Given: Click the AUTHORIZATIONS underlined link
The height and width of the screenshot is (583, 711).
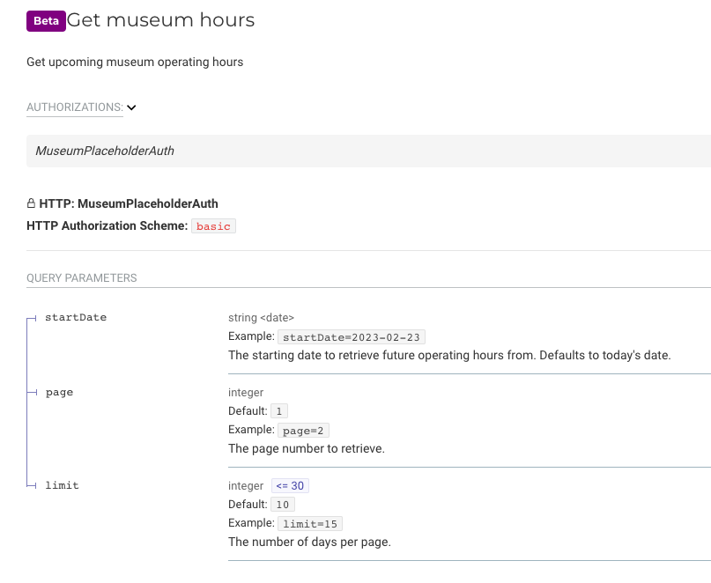Looking at the screenshot, I should (74, 107).
